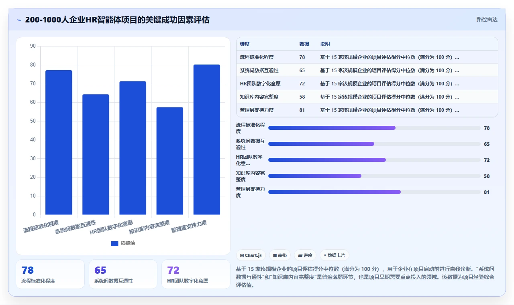This screenshot has width=514, height=305.
Task: Click the 流程标准化程度 bar in the chart
Action: click(59, 142)
